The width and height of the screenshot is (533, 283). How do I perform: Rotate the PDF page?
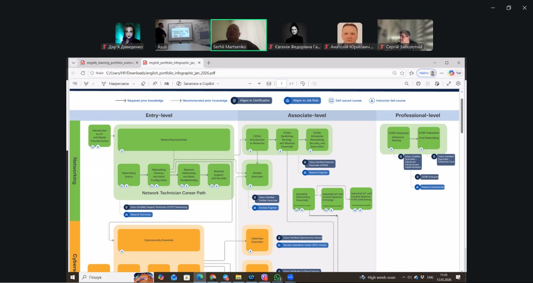(302, 84)
